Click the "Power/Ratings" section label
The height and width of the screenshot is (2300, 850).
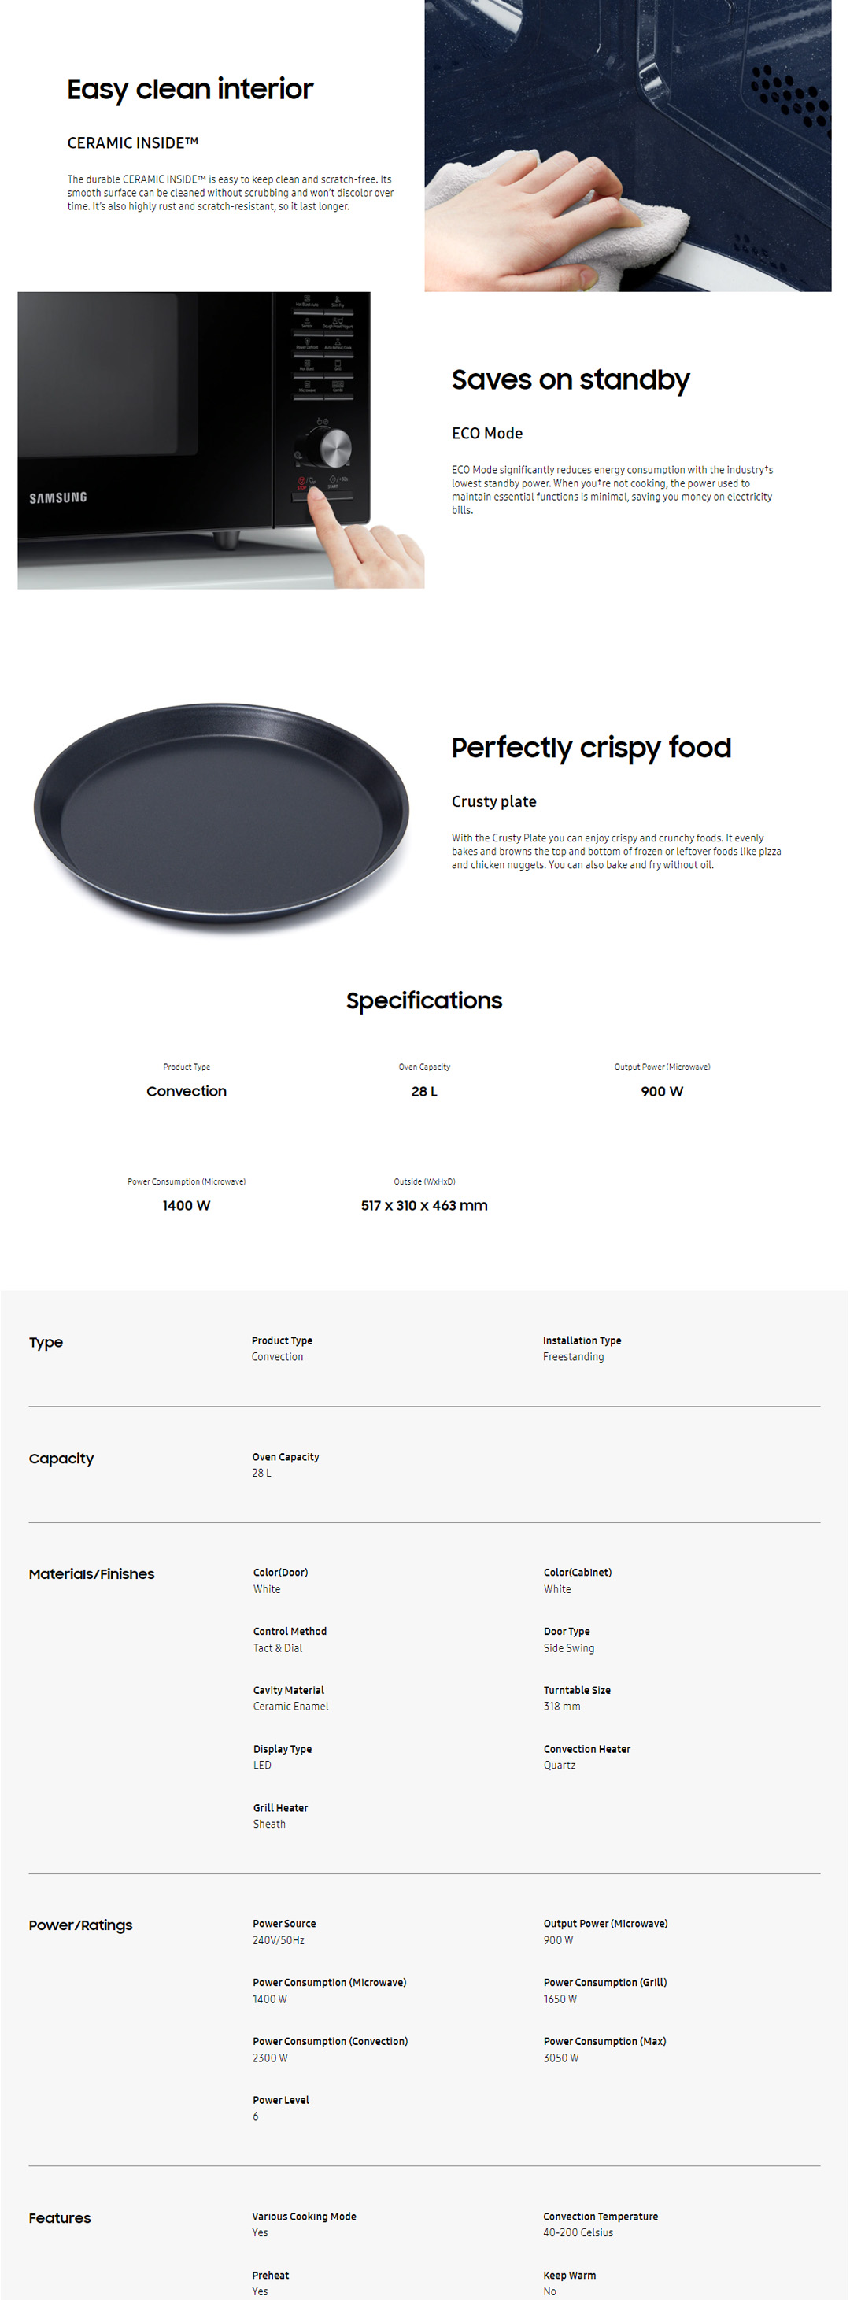point(80,1925)
